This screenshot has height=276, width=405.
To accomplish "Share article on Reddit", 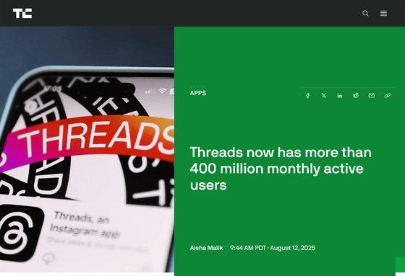I will (x=356, y=96).
